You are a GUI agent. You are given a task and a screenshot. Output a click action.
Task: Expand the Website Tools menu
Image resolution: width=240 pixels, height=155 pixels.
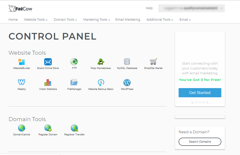[36, 19]
